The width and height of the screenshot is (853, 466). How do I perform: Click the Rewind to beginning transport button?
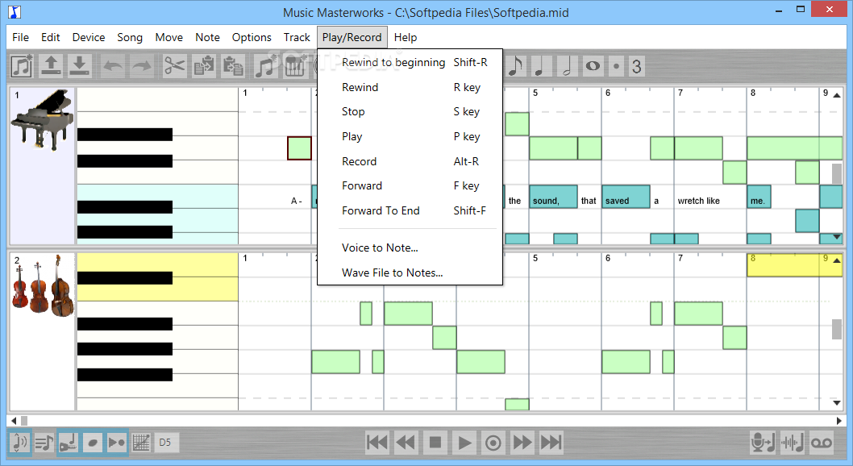pyautogui.click(x=377, y=443)
